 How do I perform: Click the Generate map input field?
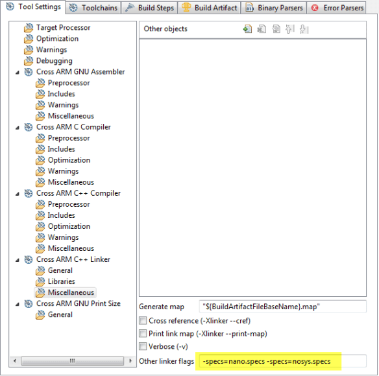282,307
